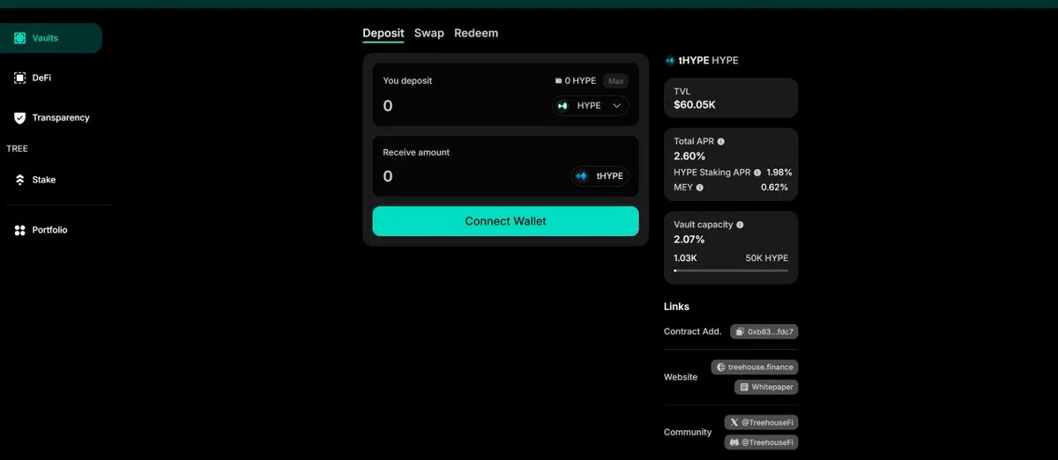Click the tHYPE logo beside vault title
The width and height of the screenshot is (1058, 460).
[669, 61]
